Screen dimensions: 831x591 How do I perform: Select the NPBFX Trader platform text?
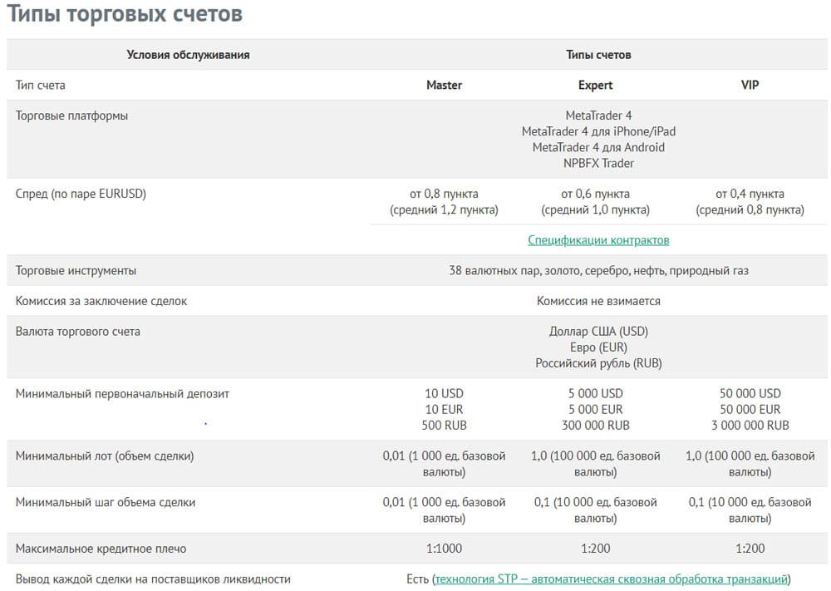(x=598, y=164)
